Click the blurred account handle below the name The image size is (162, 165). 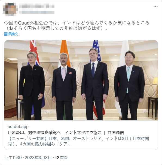click(x=37, y=12)
